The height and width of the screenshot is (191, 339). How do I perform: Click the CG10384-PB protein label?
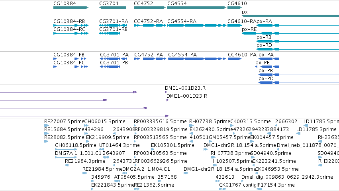click(x=69, y=55)
